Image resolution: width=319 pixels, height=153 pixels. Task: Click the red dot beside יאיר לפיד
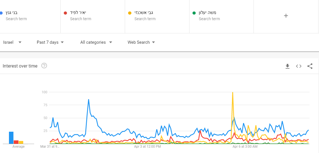pos(65,13)
